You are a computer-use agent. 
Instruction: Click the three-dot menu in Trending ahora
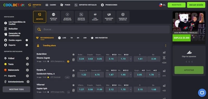(x=166, y=46)
